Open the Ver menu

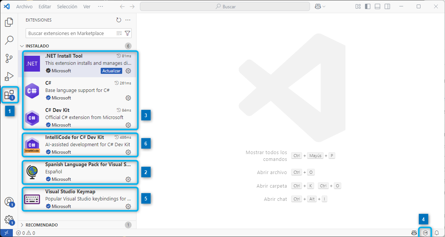(x=87, y=6)
